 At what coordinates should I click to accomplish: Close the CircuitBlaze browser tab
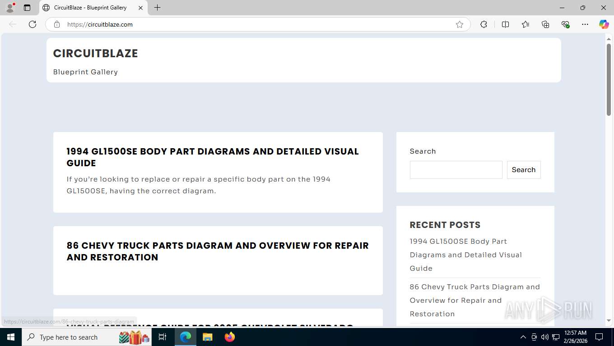click(x=140, y=8)
